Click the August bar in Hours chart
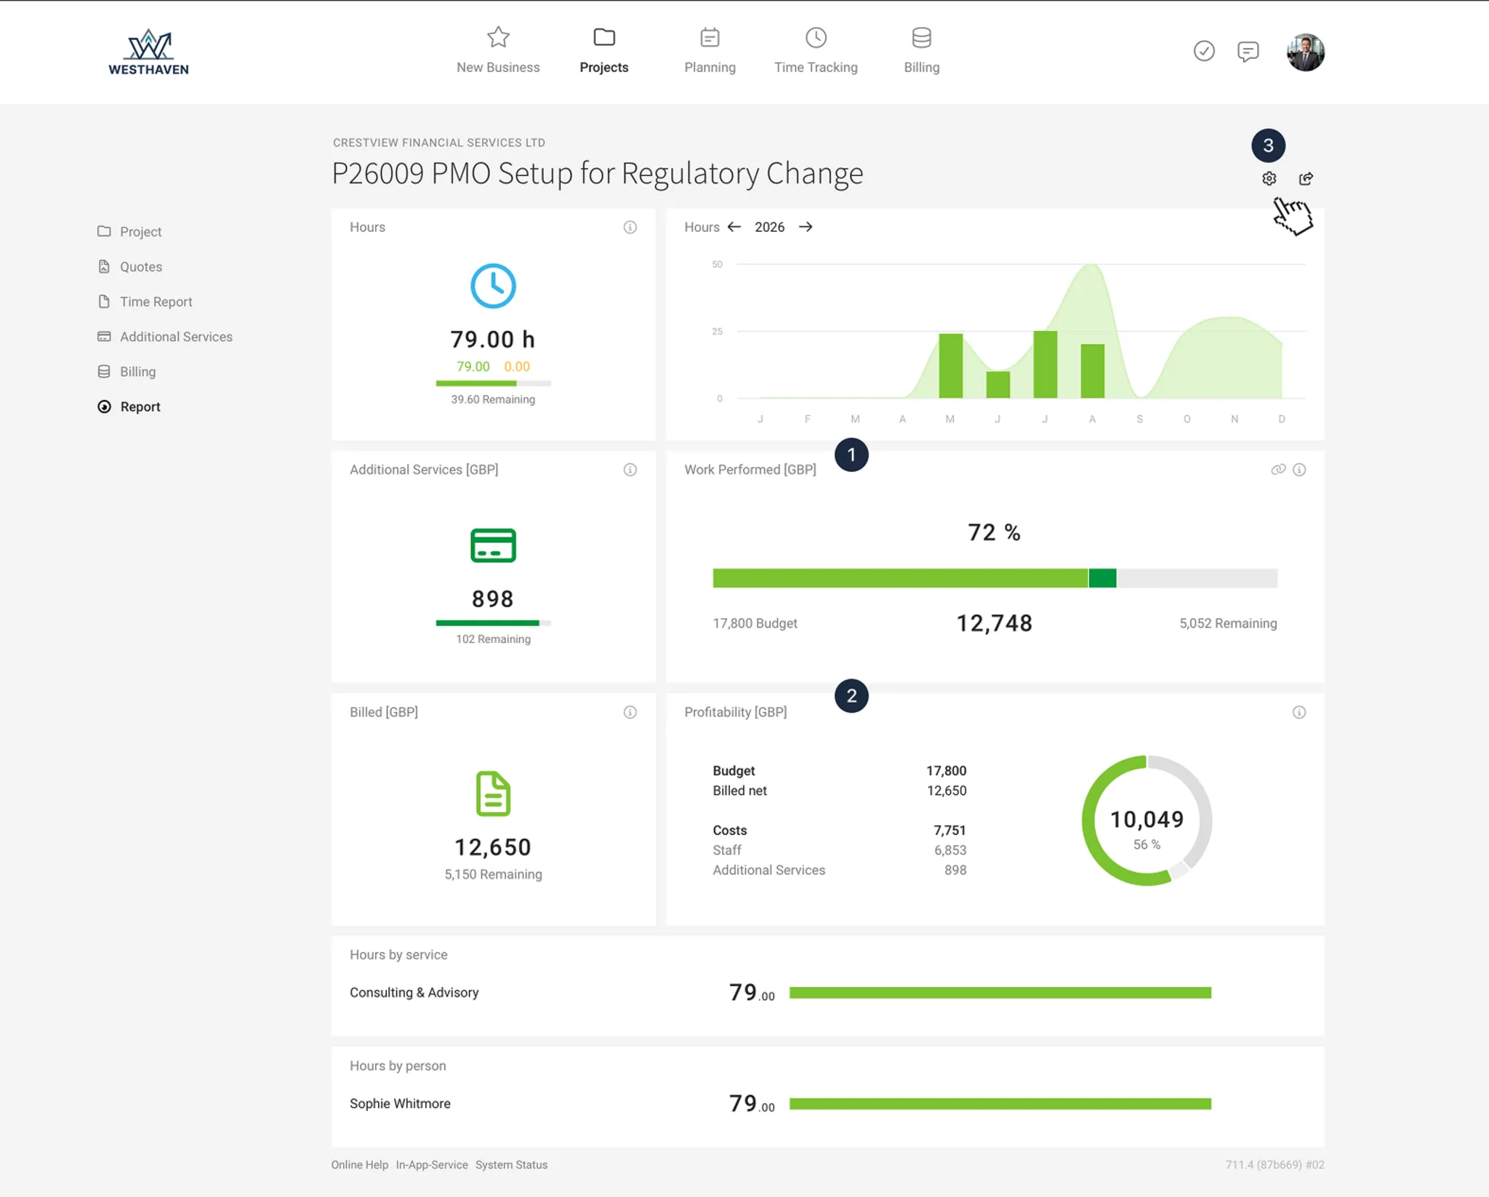1489x1197 pixels. [x=1092, y=371]
